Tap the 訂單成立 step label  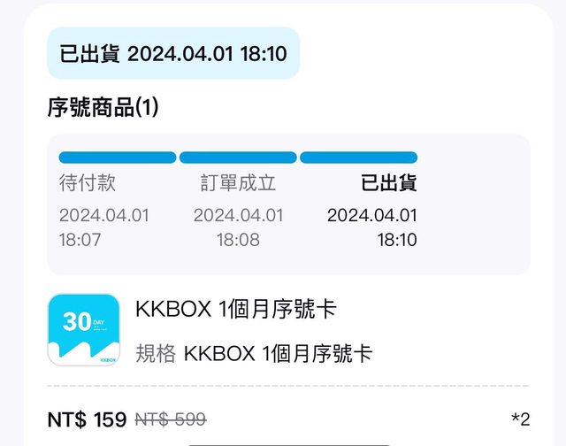238,184
